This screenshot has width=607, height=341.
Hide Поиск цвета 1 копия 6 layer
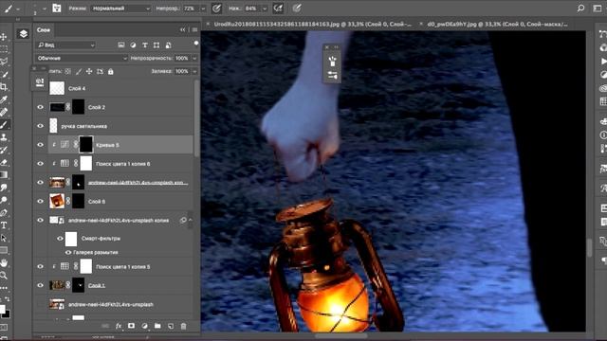[x=40, y=164]
